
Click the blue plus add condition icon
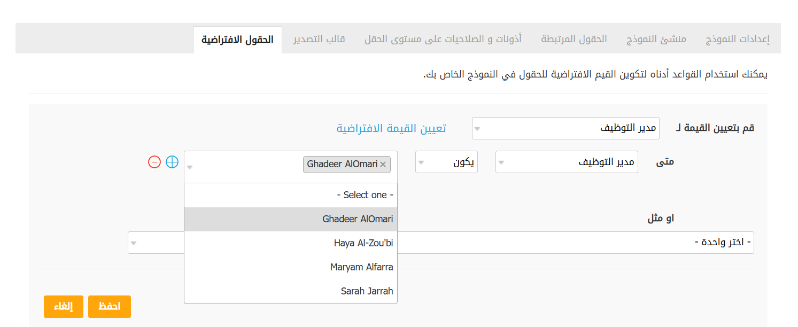tap(172, 162)
